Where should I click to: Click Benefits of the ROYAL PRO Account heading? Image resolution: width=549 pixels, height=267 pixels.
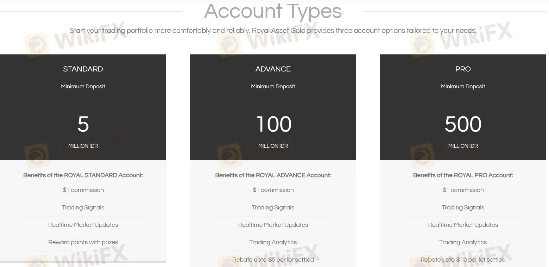(463, 175)
